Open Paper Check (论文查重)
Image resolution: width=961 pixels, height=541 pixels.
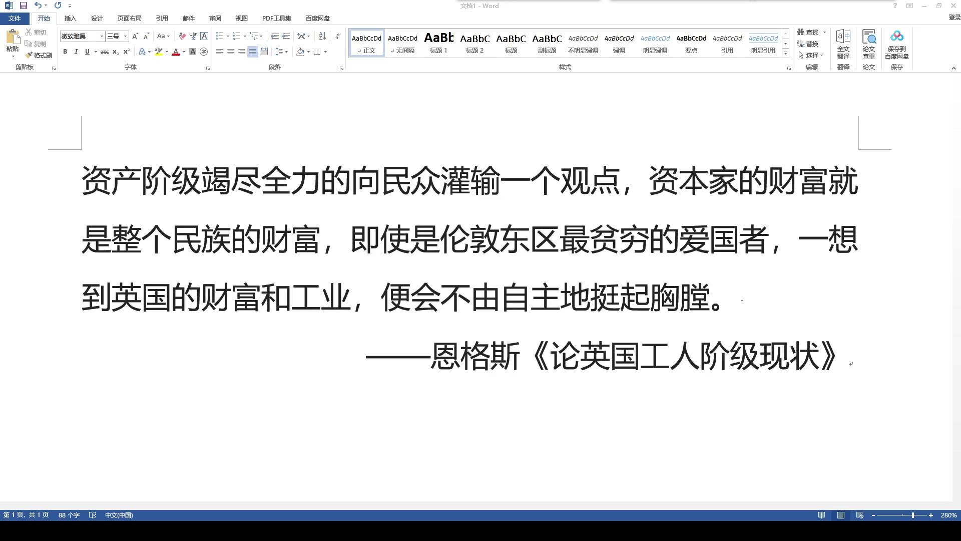869,44
